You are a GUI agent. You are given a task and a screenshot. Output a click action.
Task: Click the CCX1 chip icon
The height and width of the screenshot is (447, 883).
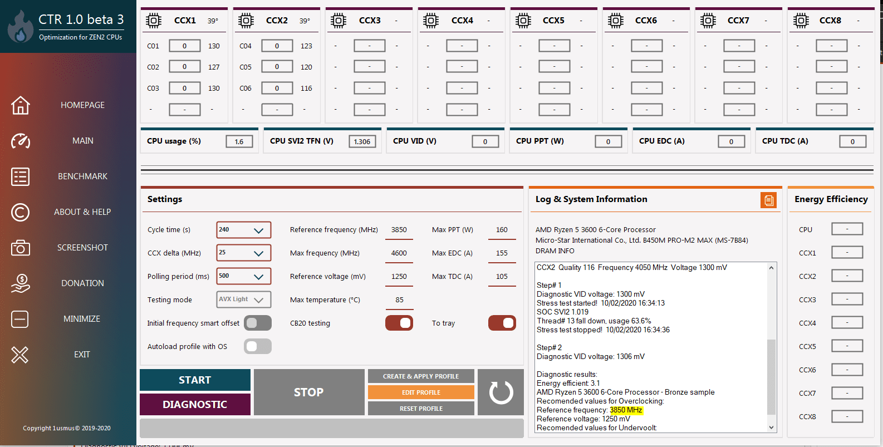[154, 21]
